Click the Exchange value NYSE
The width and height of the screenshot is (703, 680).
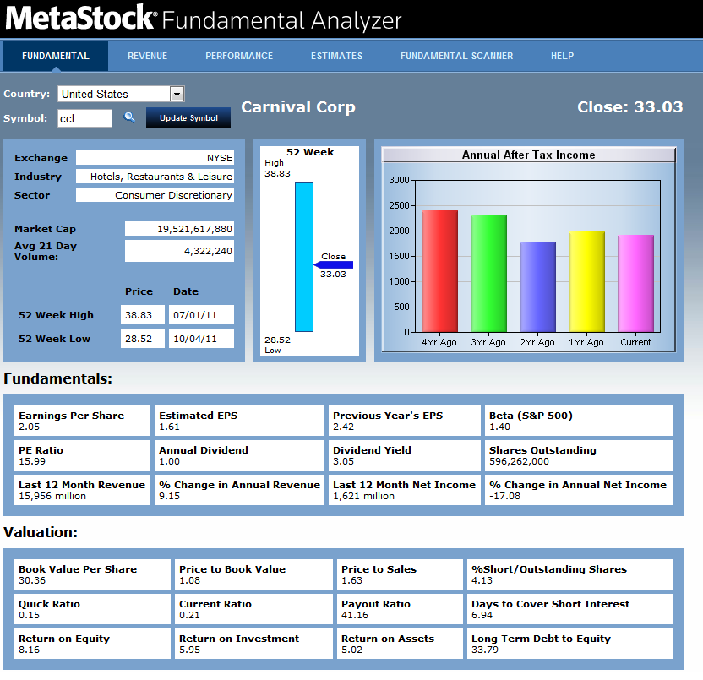155,158
